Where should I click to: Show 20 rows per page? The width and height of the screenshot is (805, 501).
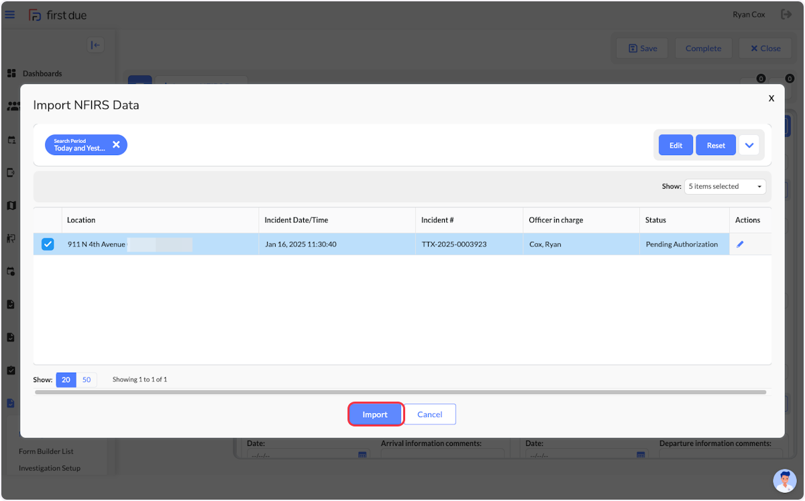click(x=66, y=380)
